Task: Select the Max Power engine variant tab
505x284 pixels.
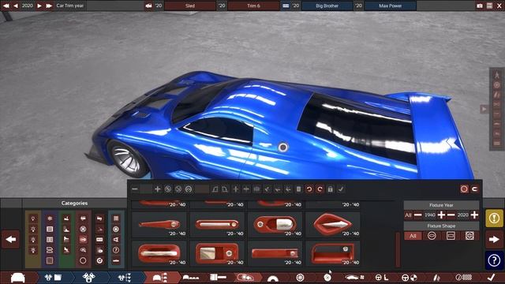Action: [x=390, y=6]
